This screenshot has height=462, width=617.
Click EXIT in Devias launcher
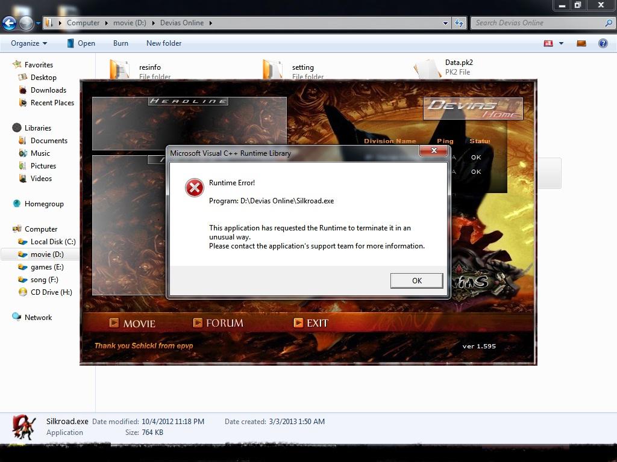[x=311, y=323]
